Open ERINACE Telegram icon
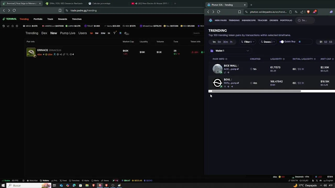Image resolution: width=335 pixels, height=188 pixels. tap(61, 54)
